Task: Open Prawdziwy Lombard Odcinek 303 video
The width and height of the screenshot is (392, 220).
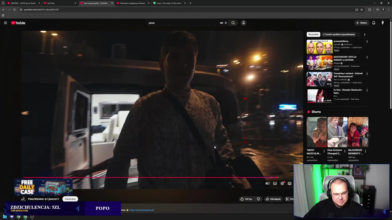Action: tap(319, 79)
